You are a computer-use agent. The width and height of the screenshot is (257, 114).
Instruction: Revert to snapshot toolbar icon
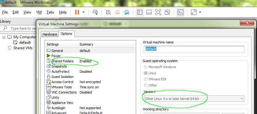[117, 12]
